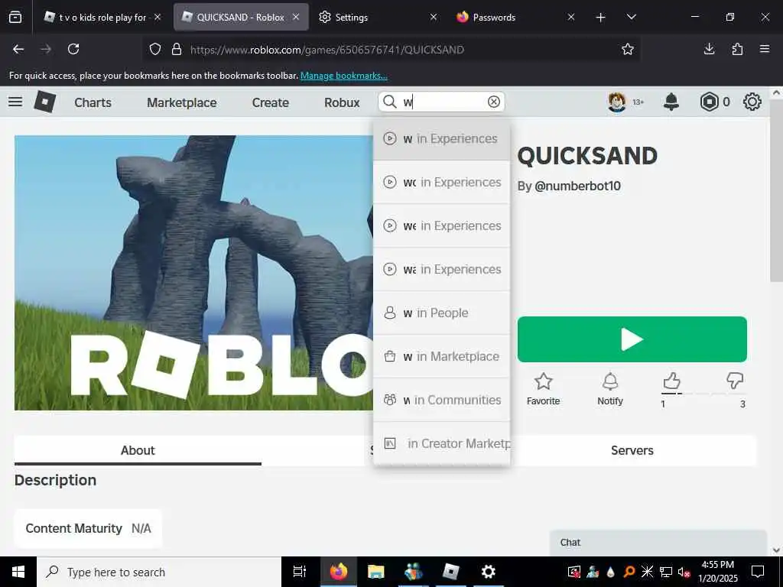
Task: Open the Firefox extensions icon
Action: coord(737,49)
